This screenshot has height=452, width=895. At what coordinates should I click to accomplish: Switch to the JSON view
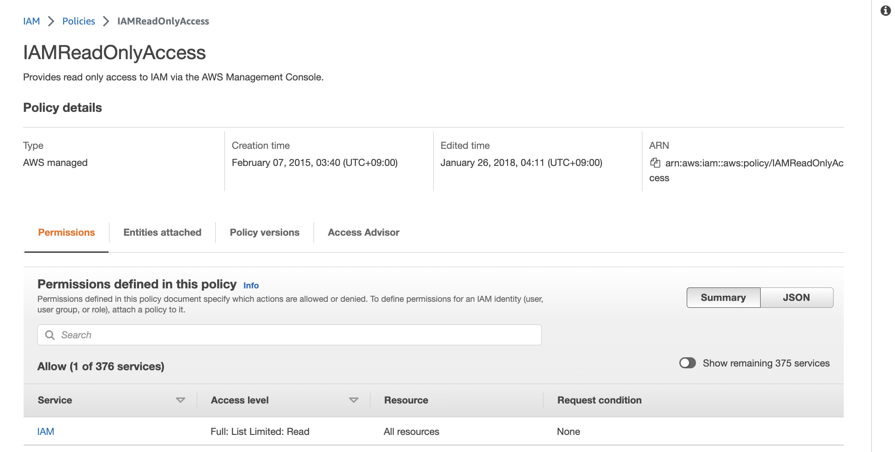(797, 298)
